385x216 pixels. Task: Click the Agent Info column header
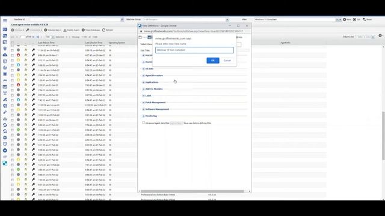pos(285,43)
